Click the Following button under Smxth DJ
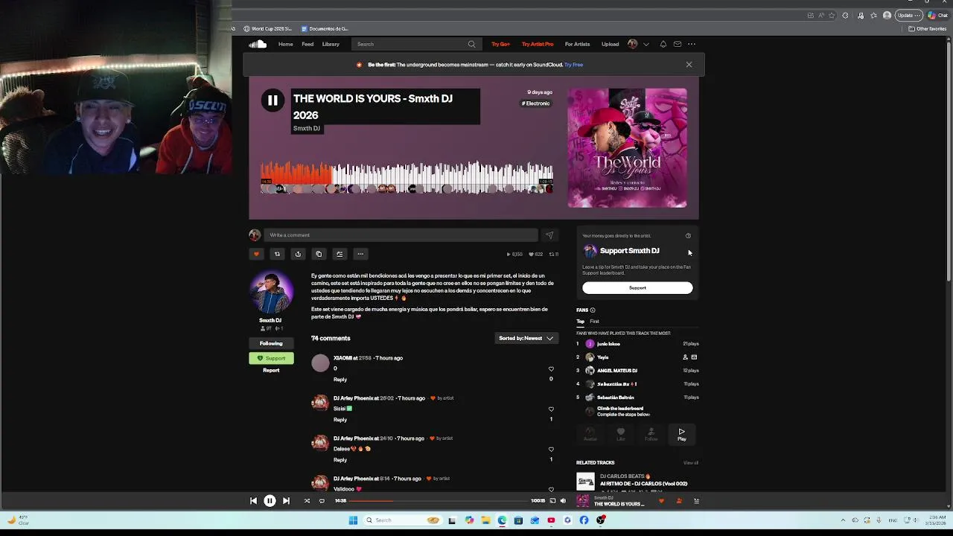 pos(271,343)
